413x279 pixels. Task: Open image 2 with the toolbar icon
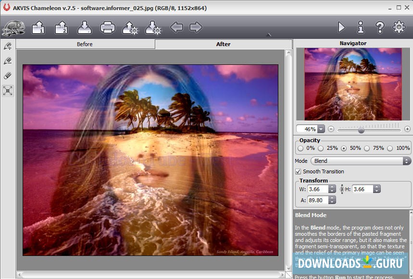click(x=62, y=27)
